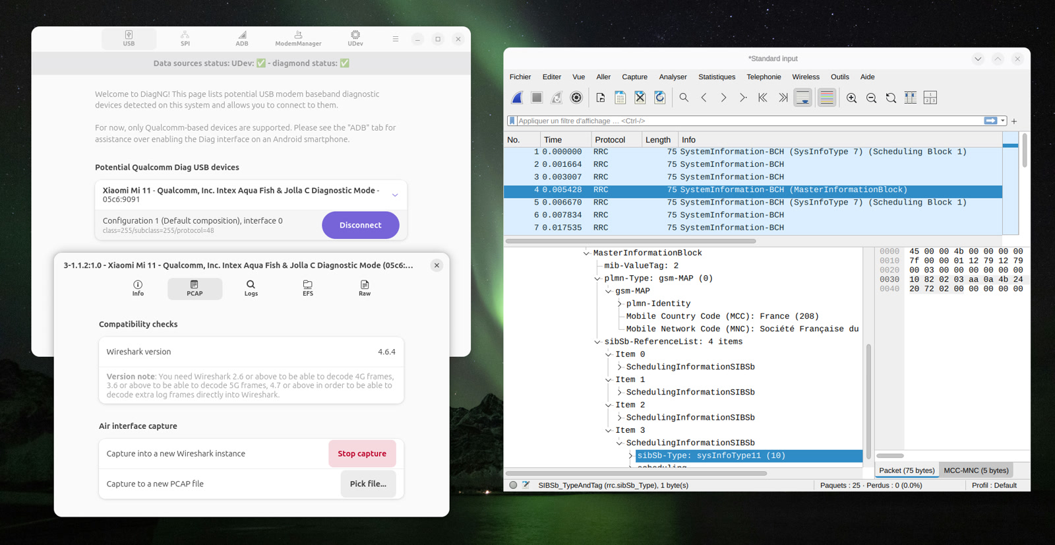This screenshot has width=1055, height=545.
Task: Stop capture square icon in Wireshark toolbar
Action: [537, 98]
